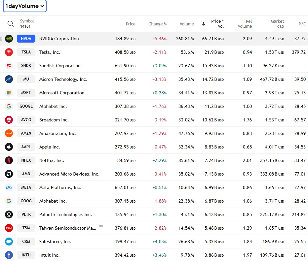The width and height of the screenshot is (308, 261).
Task: Click the Meta Platforms logo icon
Action: point(9,187)
